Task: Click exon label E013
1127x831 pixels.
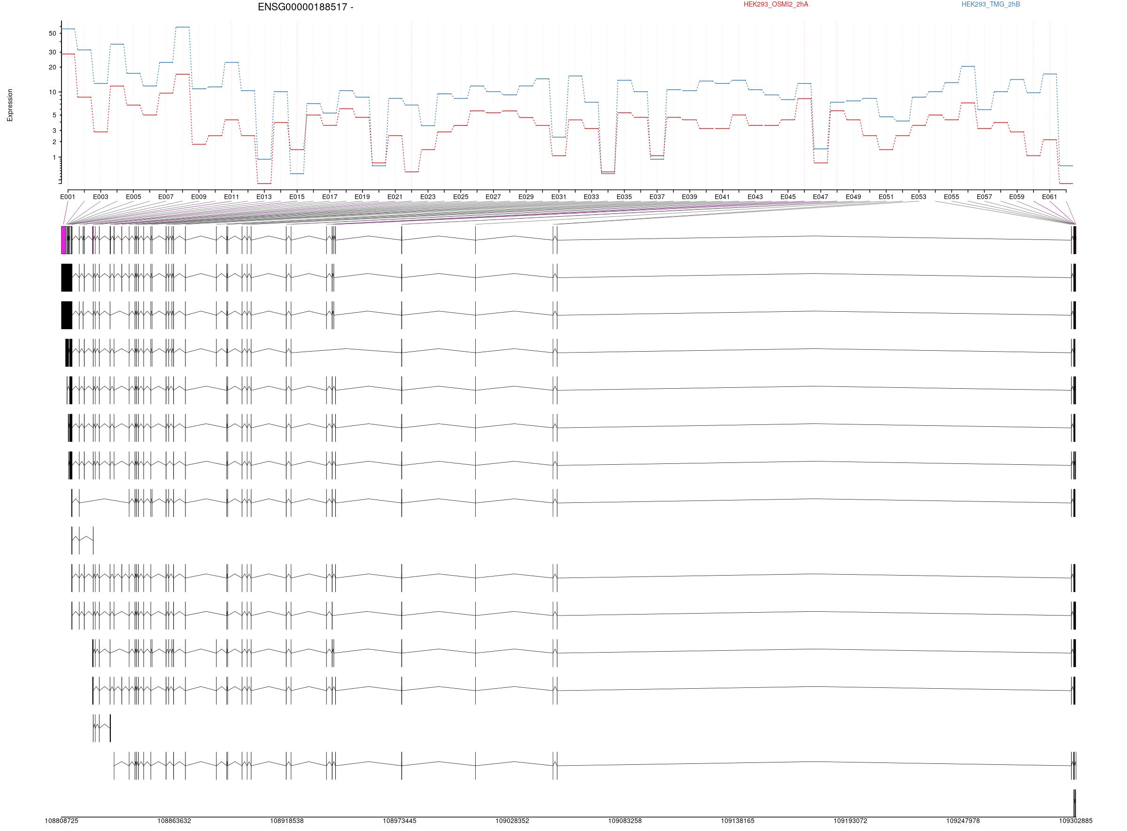Action: pos(264,197)
